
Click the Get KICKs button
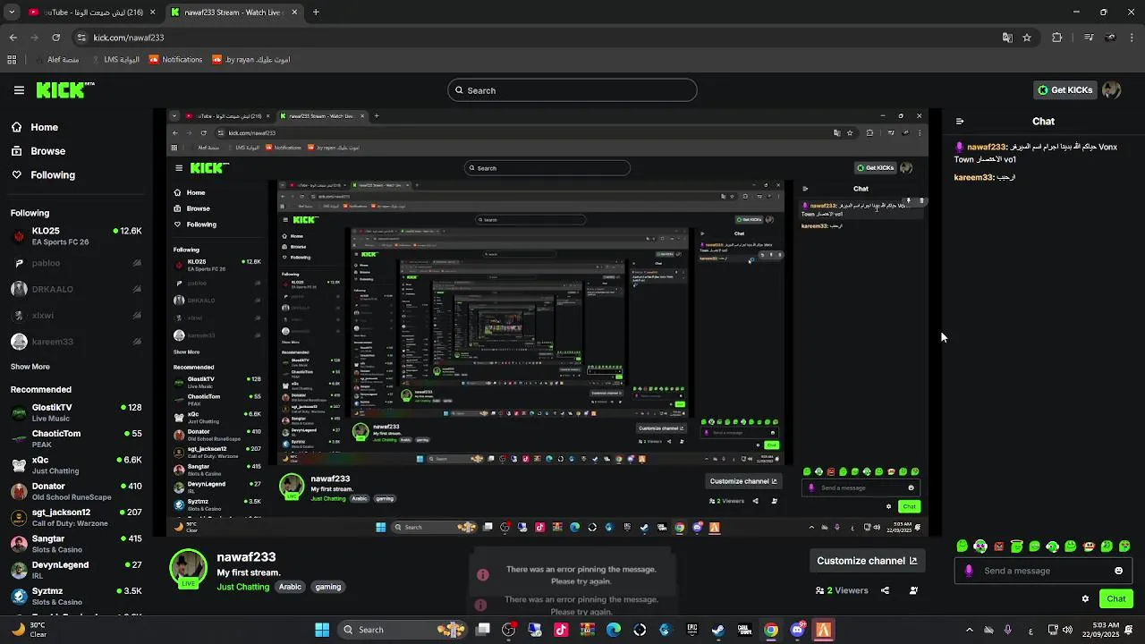point(1064,90)
